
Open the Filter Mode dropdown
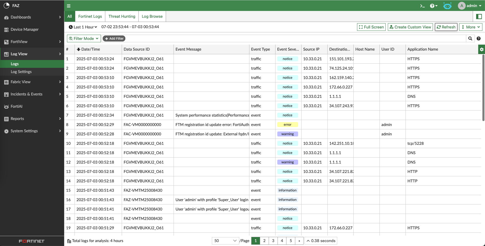pos(84,39)
